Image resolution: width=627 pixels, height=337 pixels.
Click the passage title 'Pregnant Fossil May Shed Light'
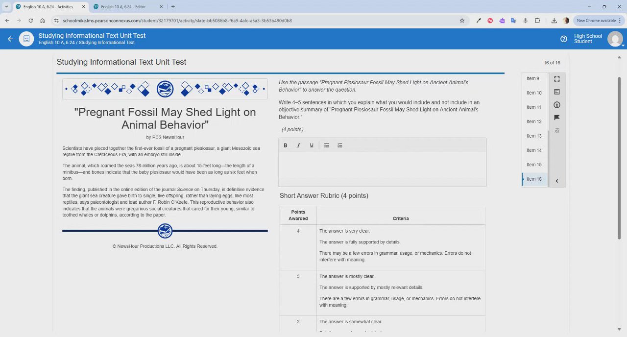point(165,118)
